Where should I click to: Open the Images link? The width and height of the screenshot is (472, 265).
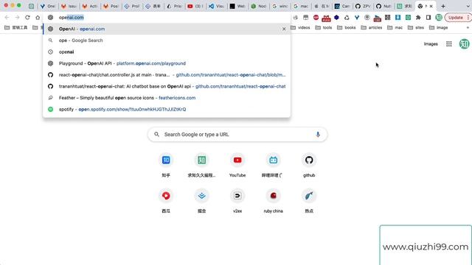(431, 44)
